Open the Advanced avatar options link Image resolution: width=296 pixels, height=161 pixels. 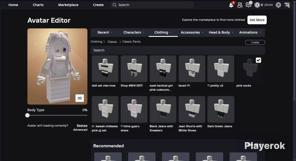click(80, 130)
